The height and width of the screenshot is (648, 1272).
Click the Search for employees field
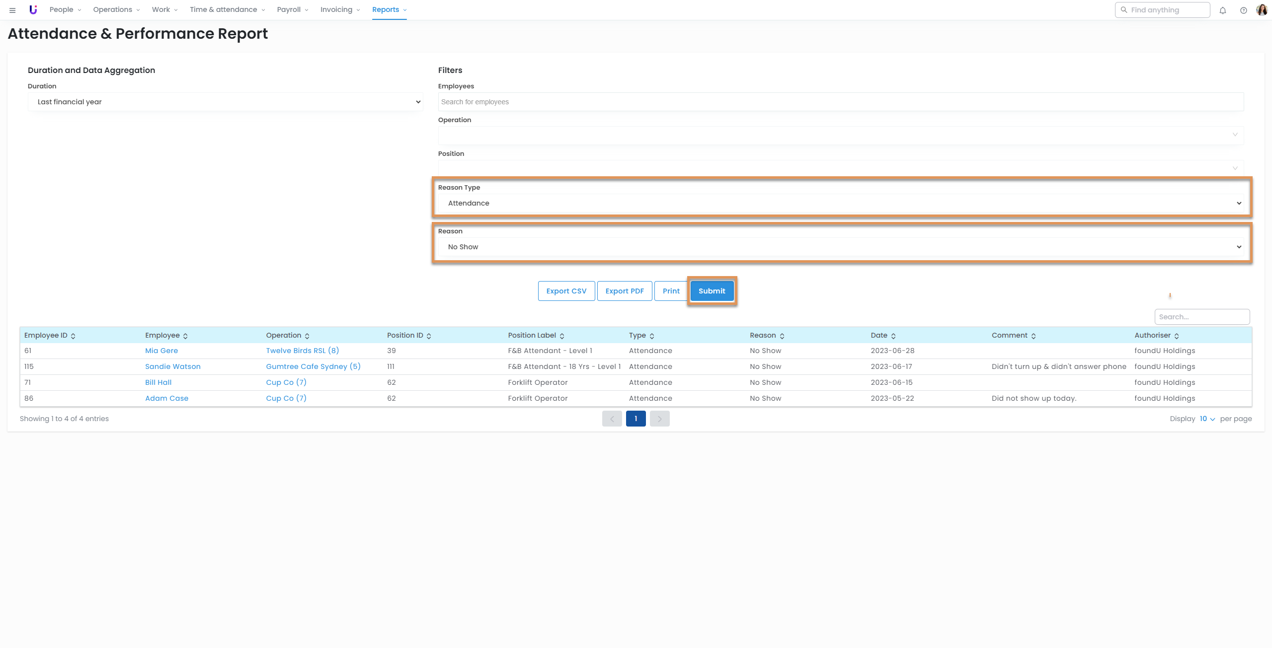[841, 102]
